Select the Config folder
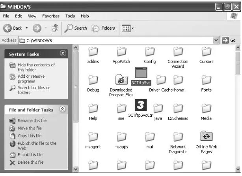 (150, 55)
